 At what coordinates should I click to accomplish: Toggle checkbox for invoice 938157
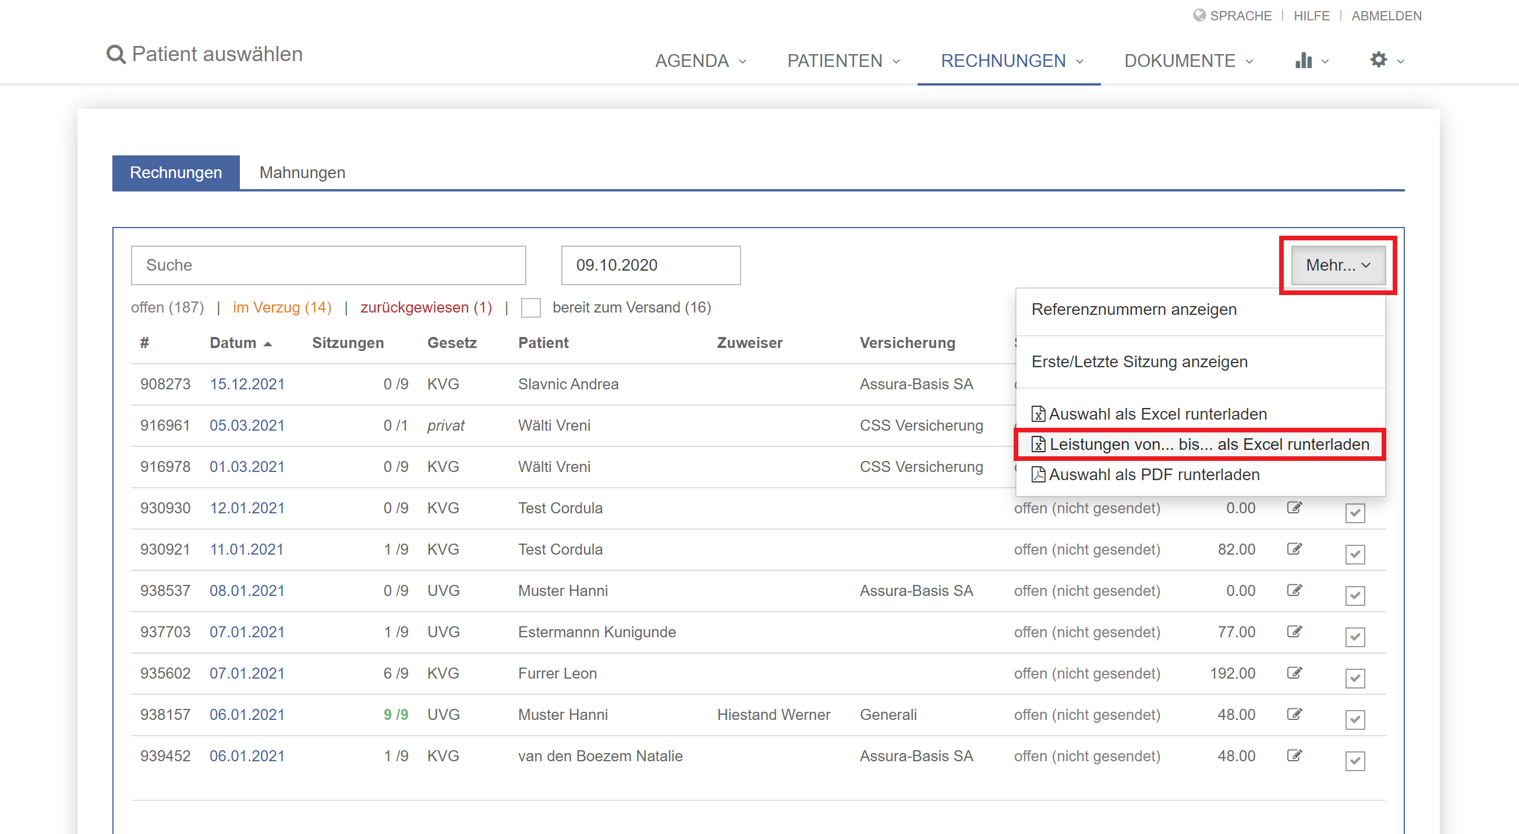click(x=1355, y=719)
